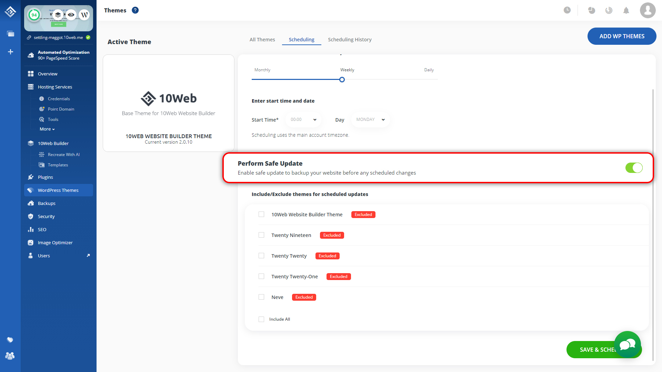Click the Themes help question mark icon
Screen dimensions: 662x372
point(135,10)
